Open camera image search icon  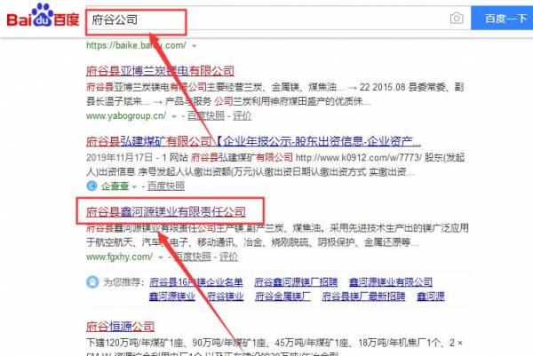457,19
